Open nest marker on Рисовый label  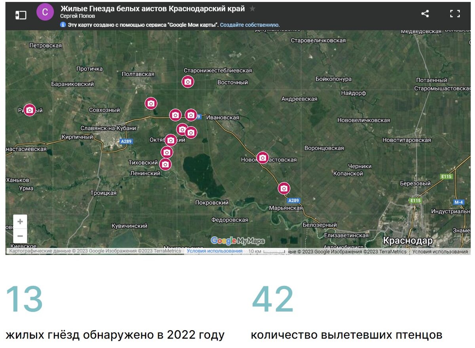click(x=30, y=110)
